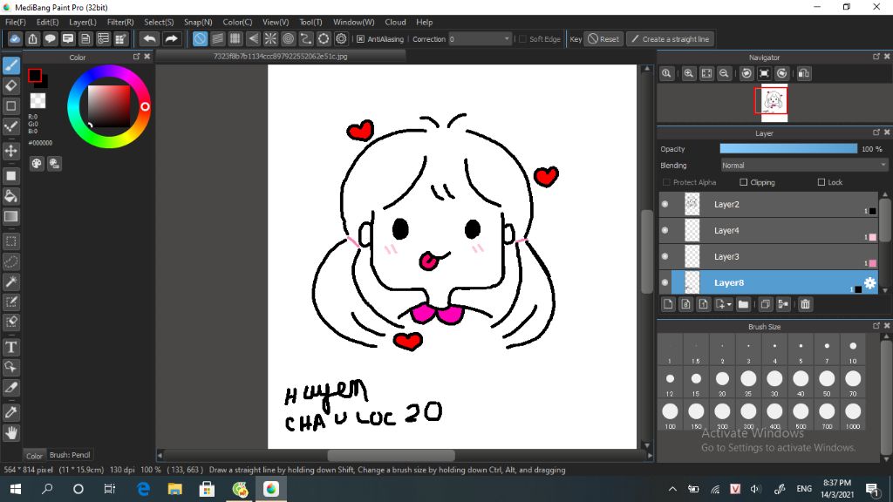Screen dimensions: 893x502
Task: Tick the Protect Alpha checkbox
Action: click(666, 182)
